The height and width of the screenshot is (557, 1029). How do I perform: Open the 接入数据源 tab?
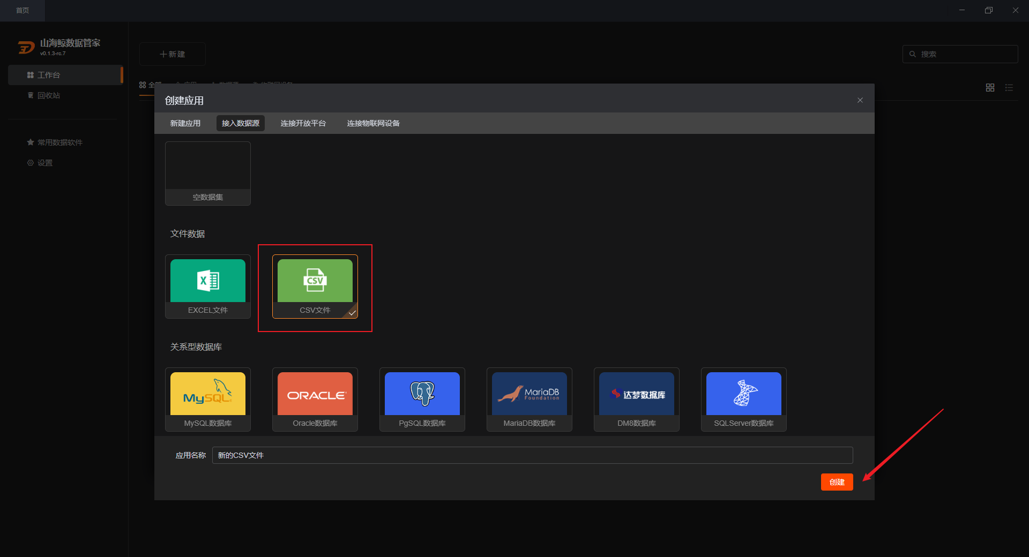point(241,123)
